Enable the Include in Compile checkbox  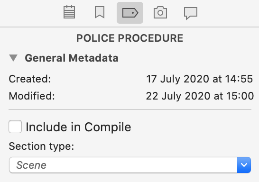[15, 127]
